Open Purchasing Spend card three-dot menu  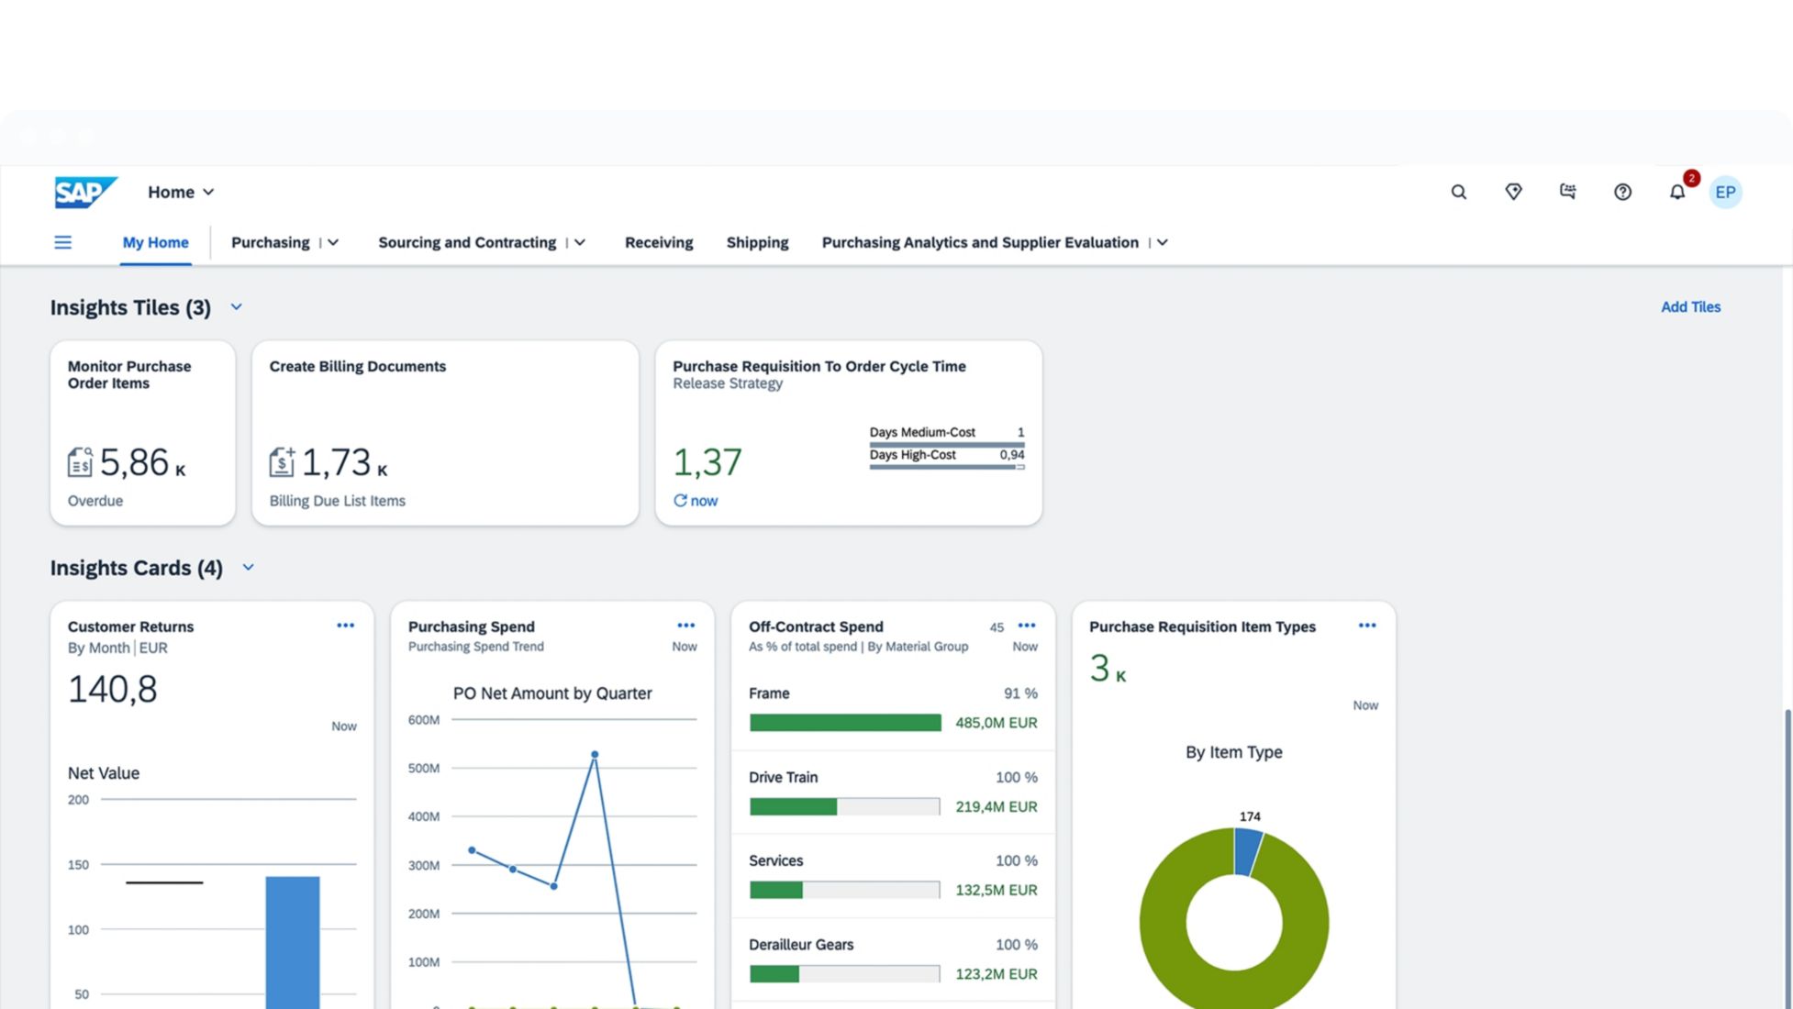[x=685, y=626]
